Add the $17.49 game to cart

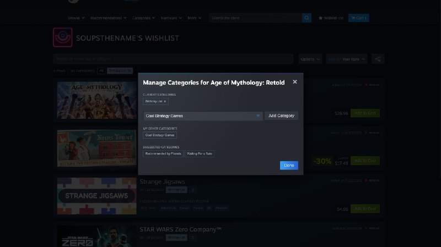pos(365,161)
